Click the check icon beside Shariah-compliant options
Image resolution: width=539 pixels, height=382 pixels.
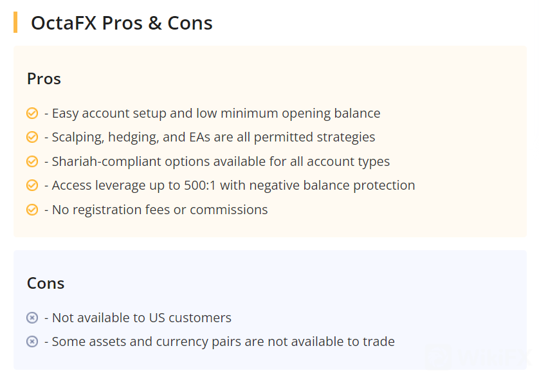click(x=32, y=161)
